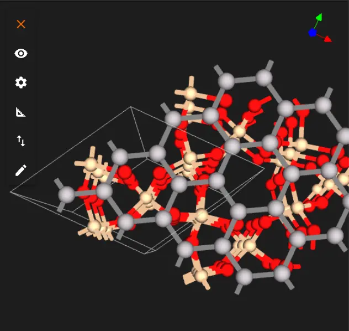The height and width of the screenshot is (331, 349).
Task: Select the topmost gray atom in structure
Action: point(264,77)
